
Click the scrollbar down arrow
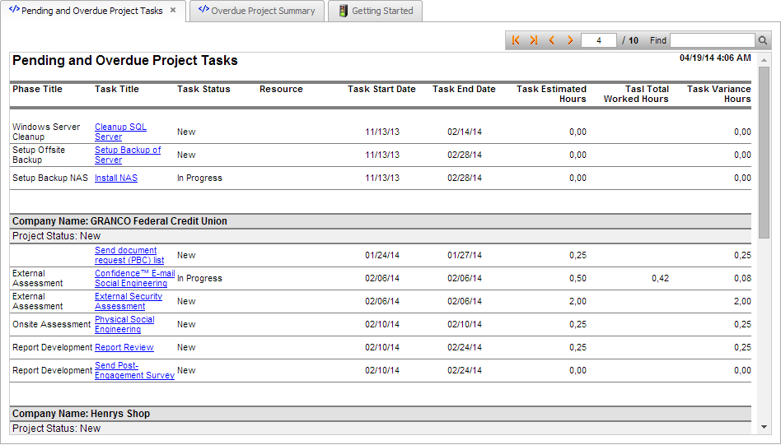(764, 427)
